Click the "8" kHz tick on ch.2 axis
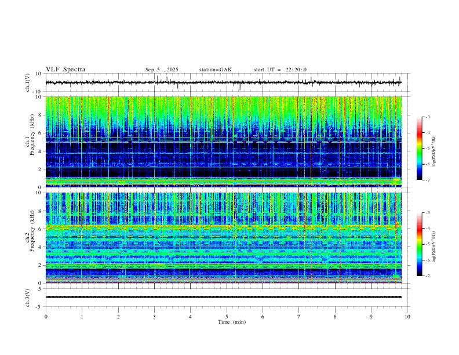Screen dimensions: 459x355 pyautogui.click(x=40, y=211)
